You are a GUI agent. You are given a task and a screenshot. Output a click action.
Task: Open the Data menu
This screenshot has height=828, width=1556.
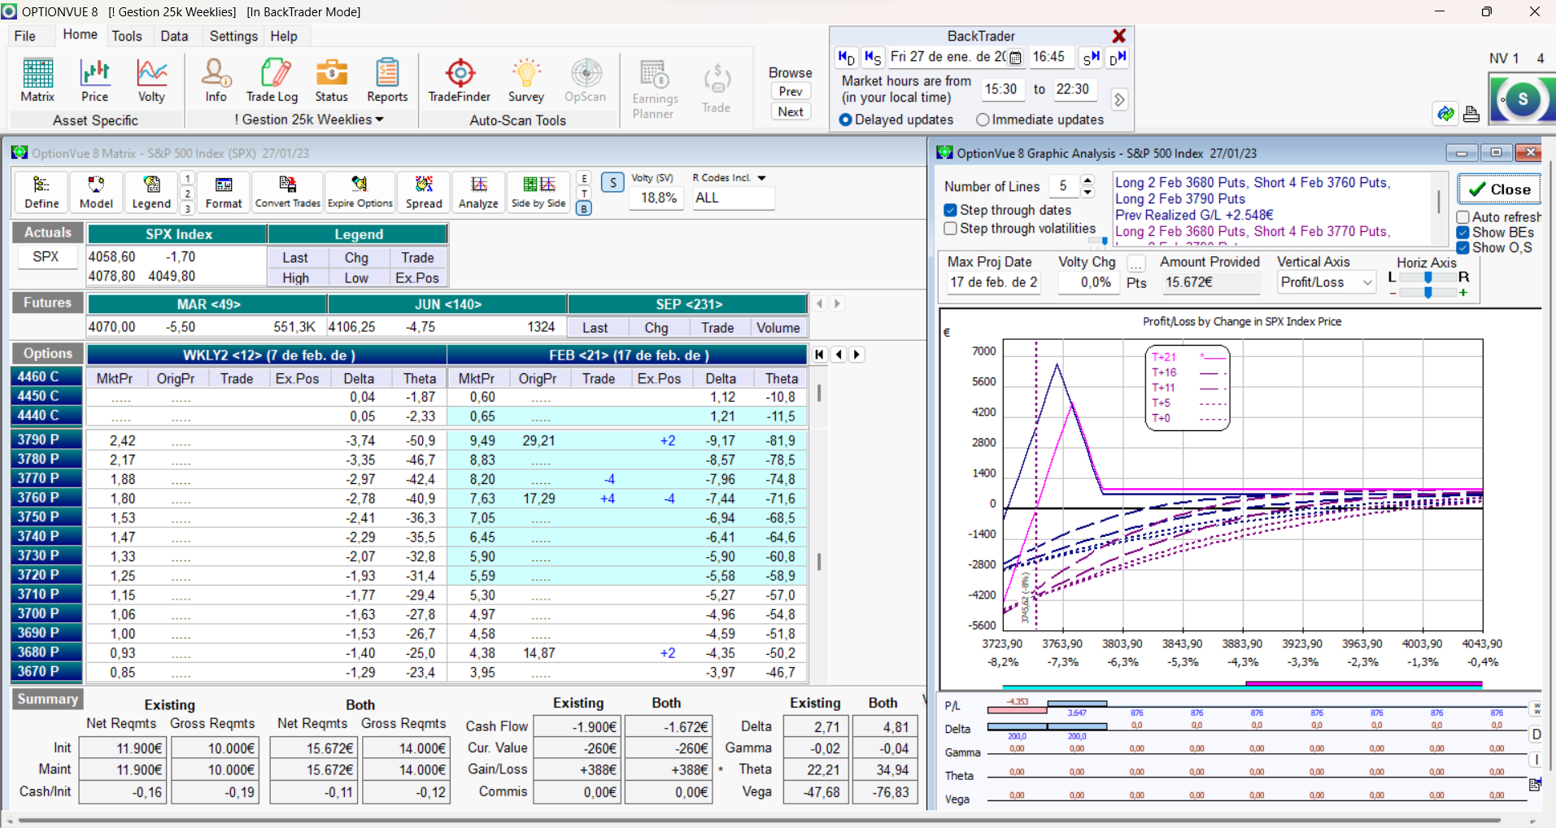[174, 36]
